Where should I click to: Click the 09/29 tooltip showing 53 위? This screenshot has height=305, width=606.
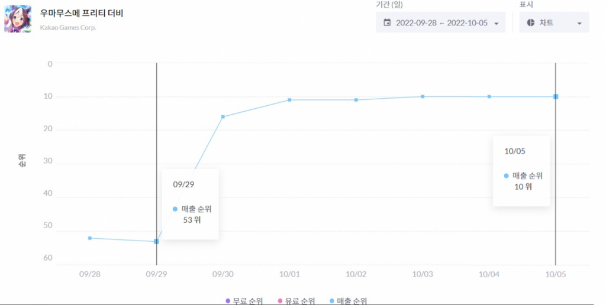190,204
